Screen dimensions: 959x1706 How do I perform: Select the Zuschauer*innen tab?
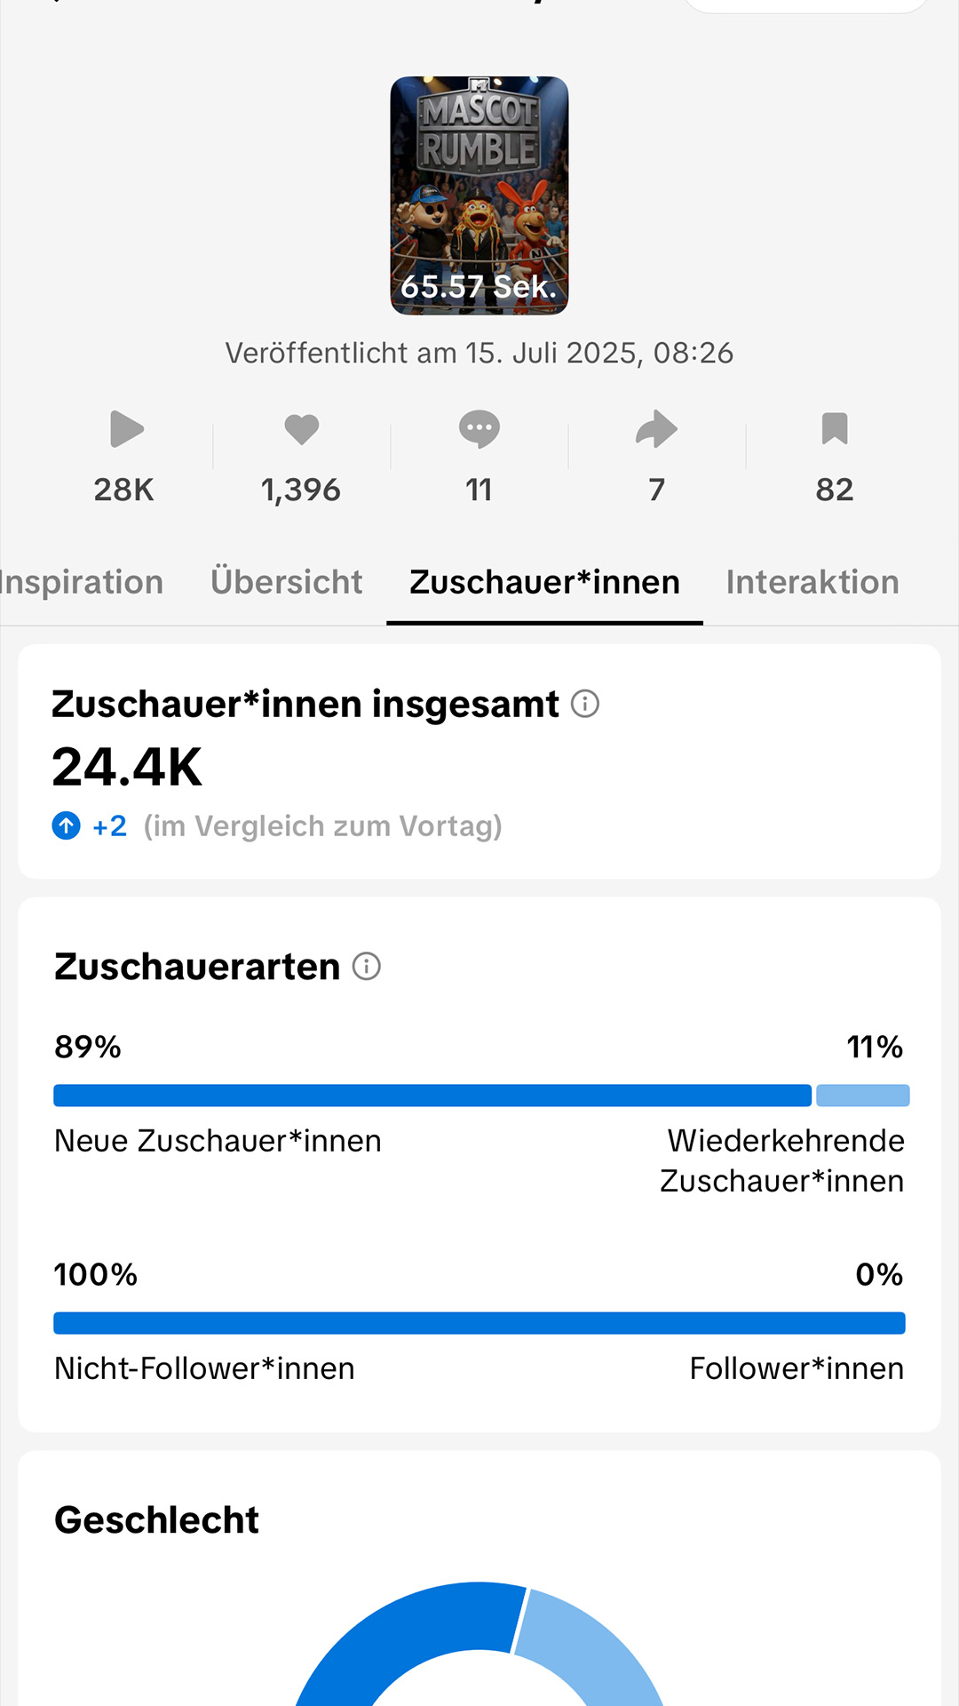544,582
